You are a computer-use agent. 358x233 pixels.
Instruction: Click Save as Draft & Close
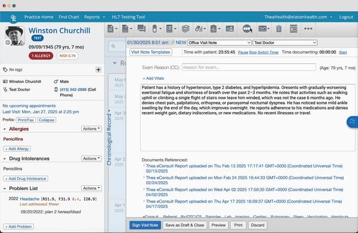coord(185,225)
